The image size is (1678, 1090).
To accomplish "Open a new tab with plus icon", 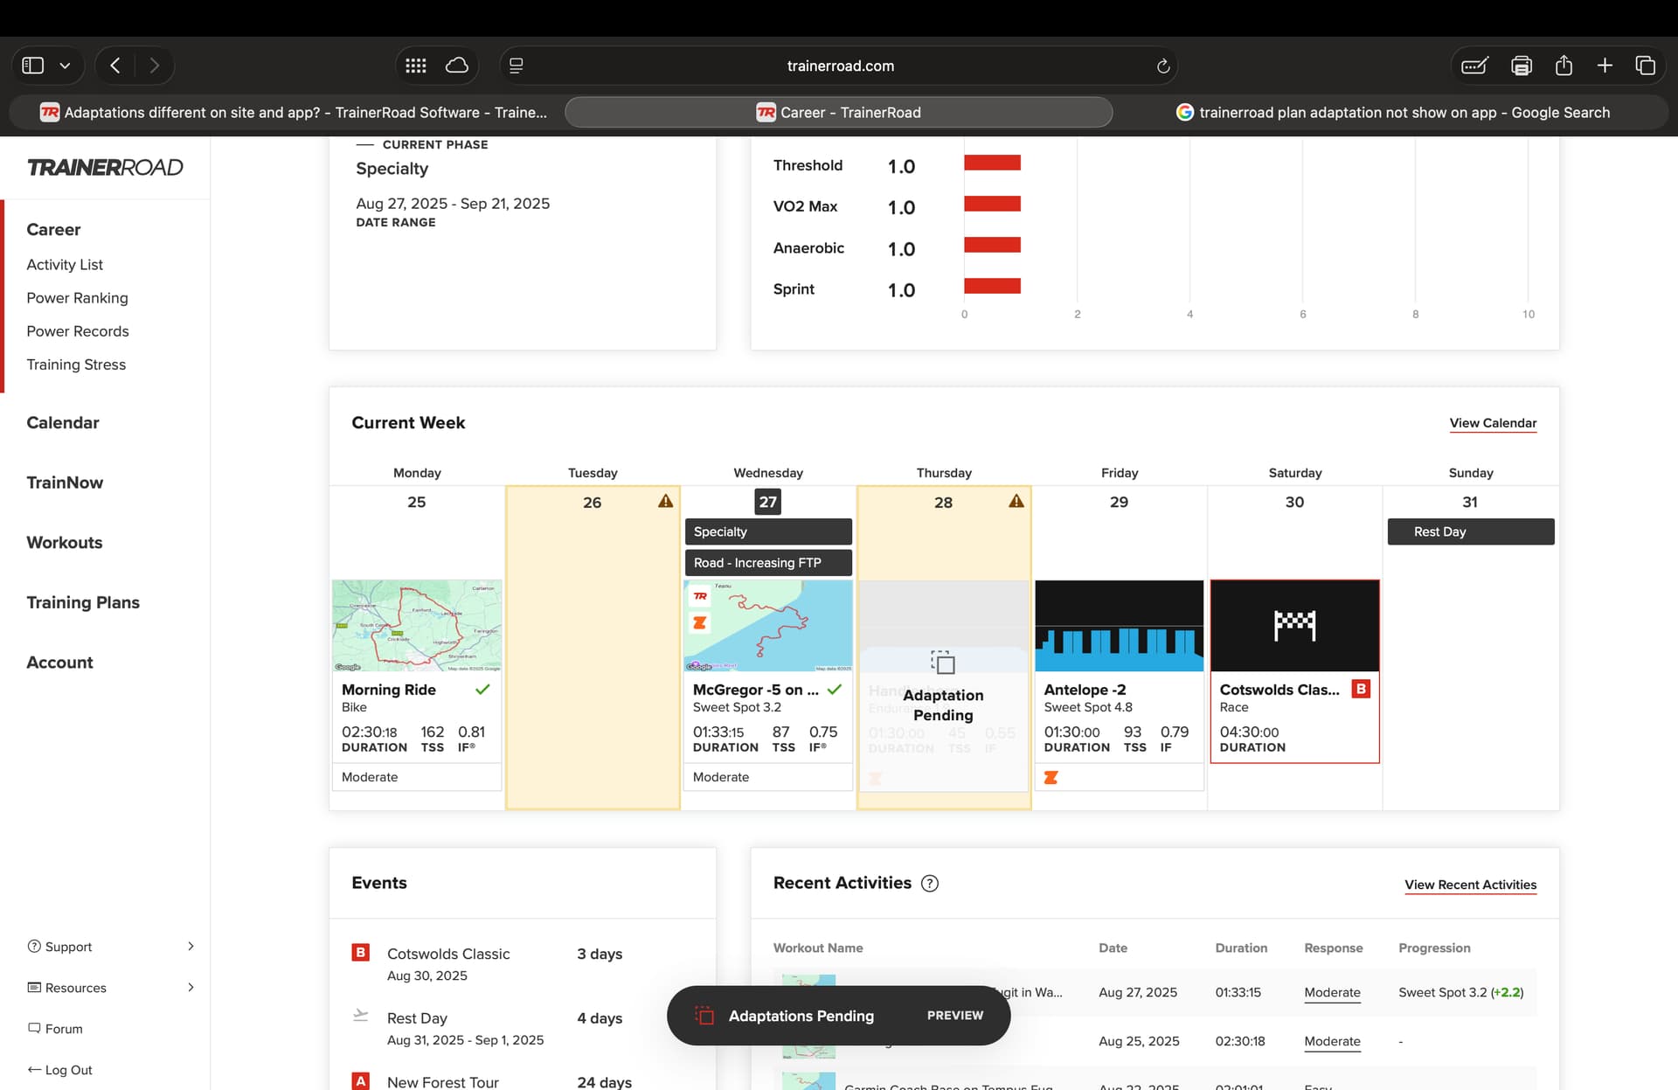I will click(1605, 66).
